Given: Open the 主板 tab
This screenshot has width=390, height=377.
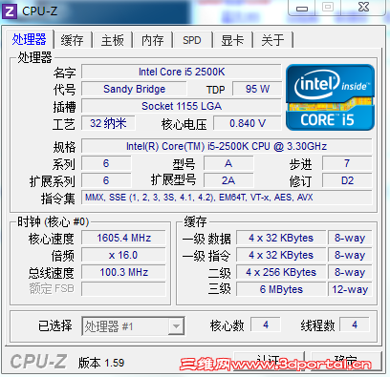Looking at the screenshot, I should [113, 40].
